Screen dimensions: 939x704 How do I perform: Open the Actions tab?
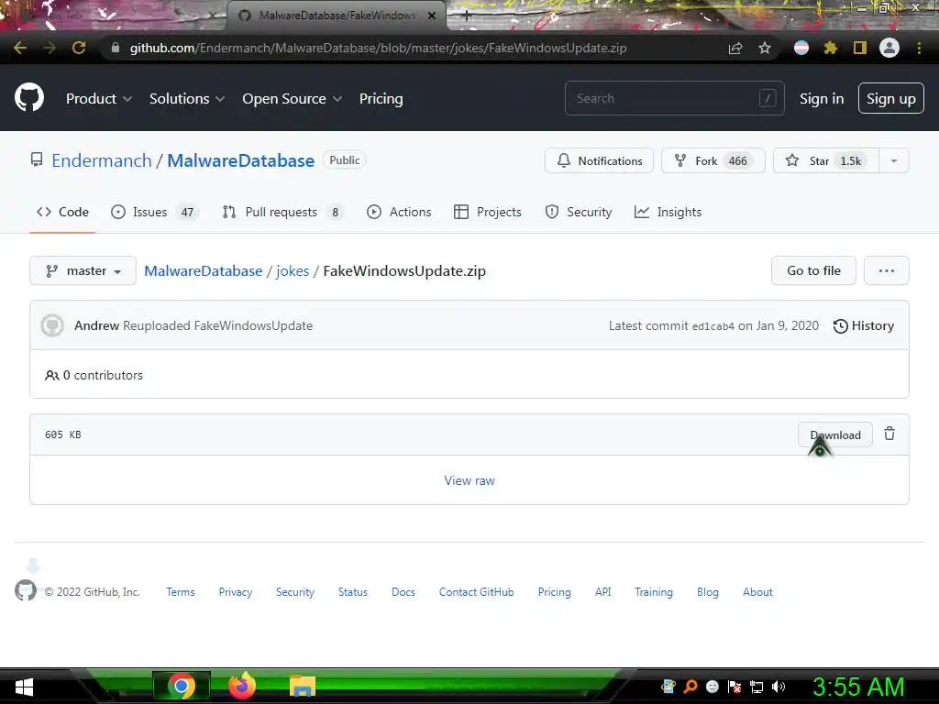[399, 212]
